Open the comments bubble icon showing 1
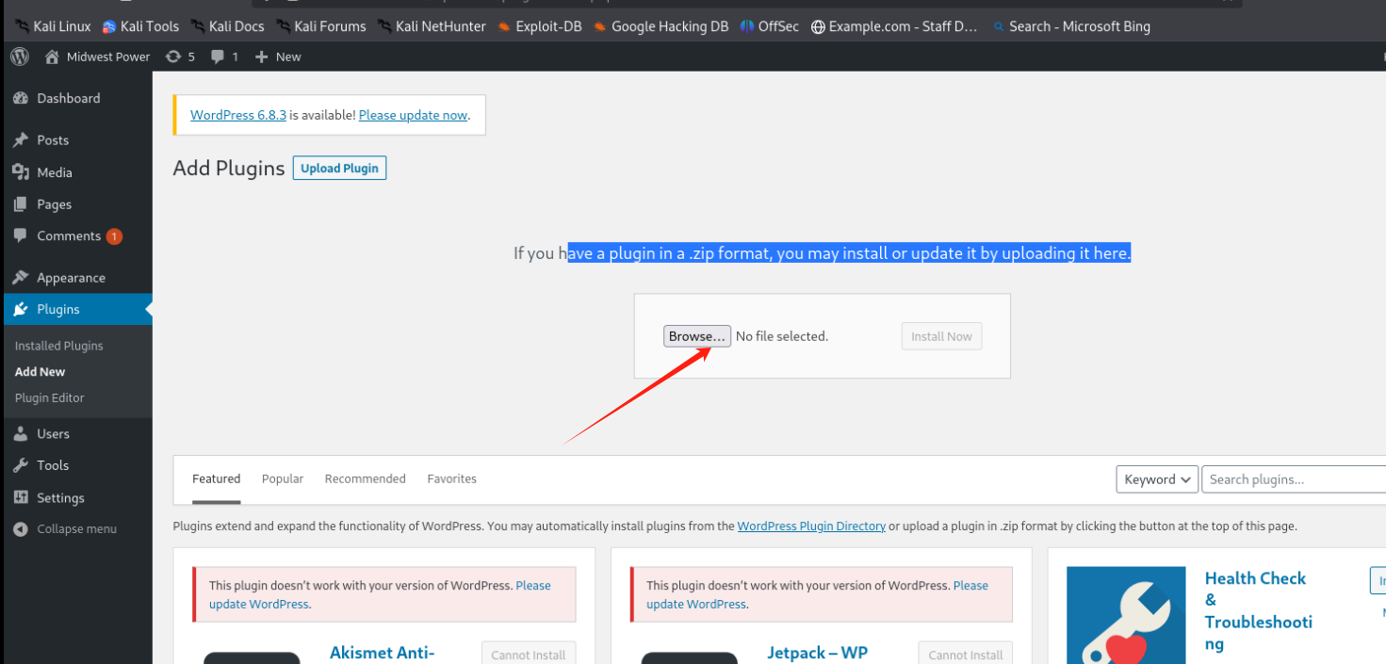 (218, 57)
